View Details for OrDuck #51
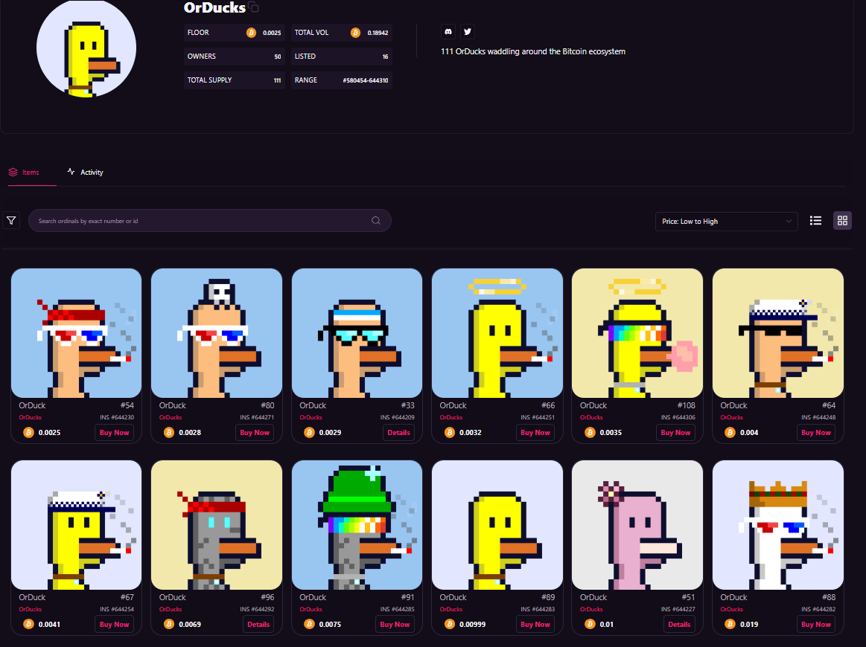866x647 pixels. point(679,625)
